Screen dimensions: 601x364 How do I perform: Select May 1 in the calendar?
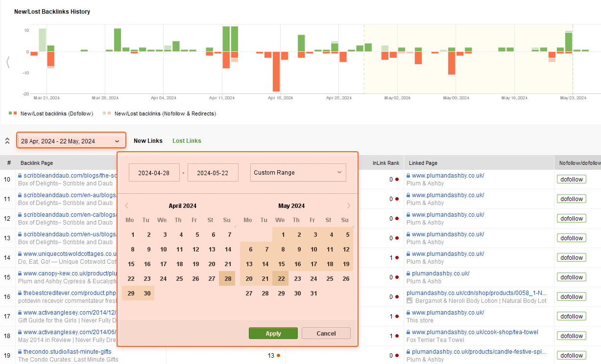click(283, 235)
